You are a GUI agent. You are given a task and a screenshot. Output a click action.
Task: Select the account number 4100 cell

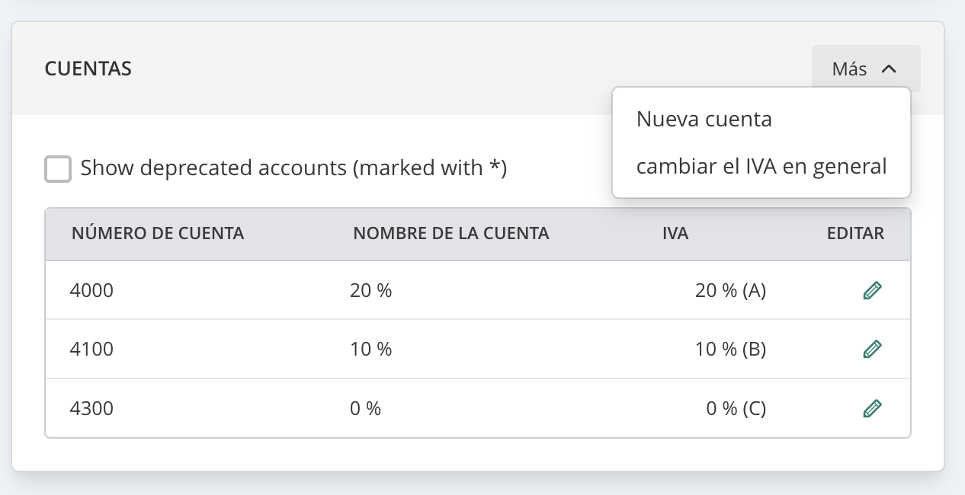click(x=91, y=350)
